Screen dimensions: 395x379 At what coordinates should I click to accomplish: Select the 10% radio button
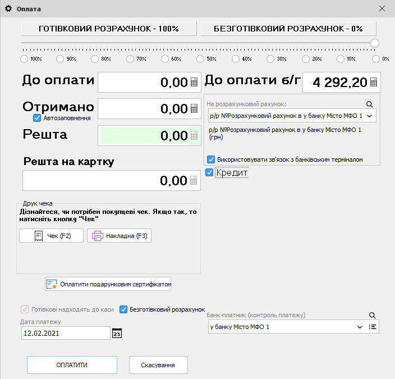click(x=341, y=59)
